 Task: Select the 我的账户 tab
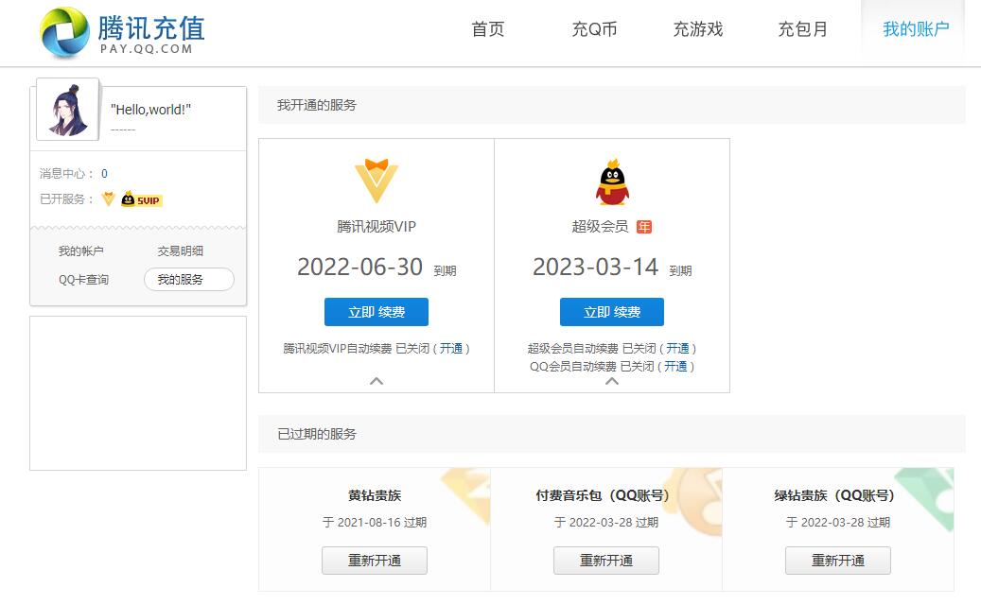[916, 29]
